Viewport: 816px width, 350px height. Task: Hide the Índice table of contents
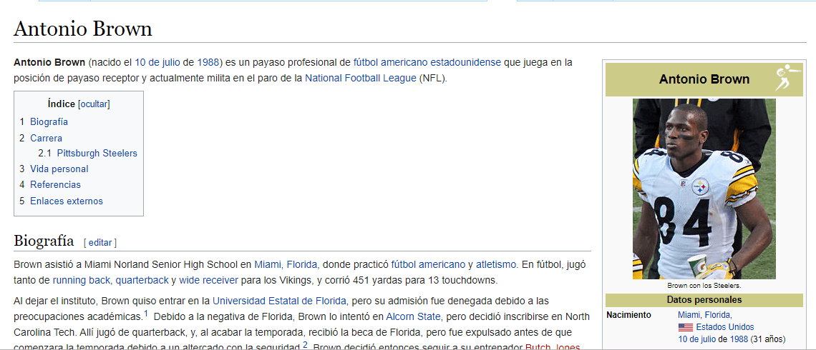[x=94, y=104]
